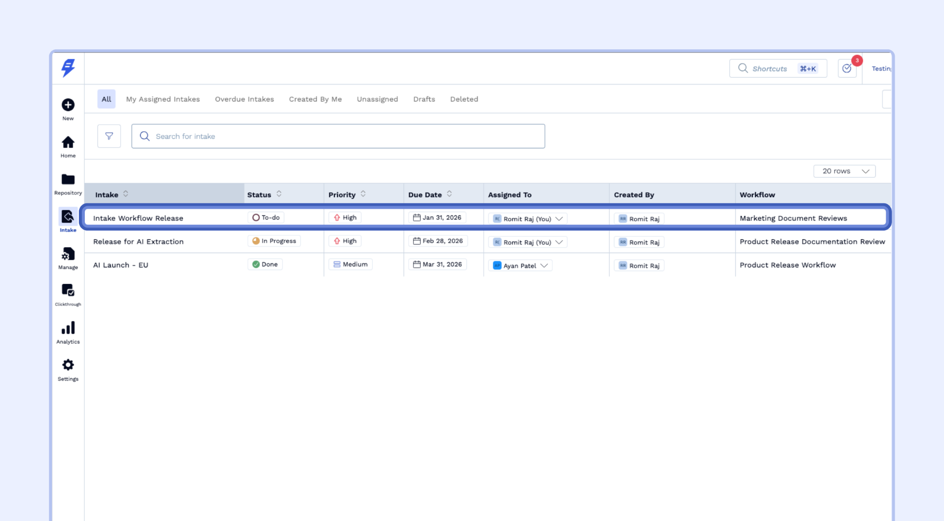Click the Search for intake field
The width and height of the screenshot is (944, 521).
click(338, 136)
